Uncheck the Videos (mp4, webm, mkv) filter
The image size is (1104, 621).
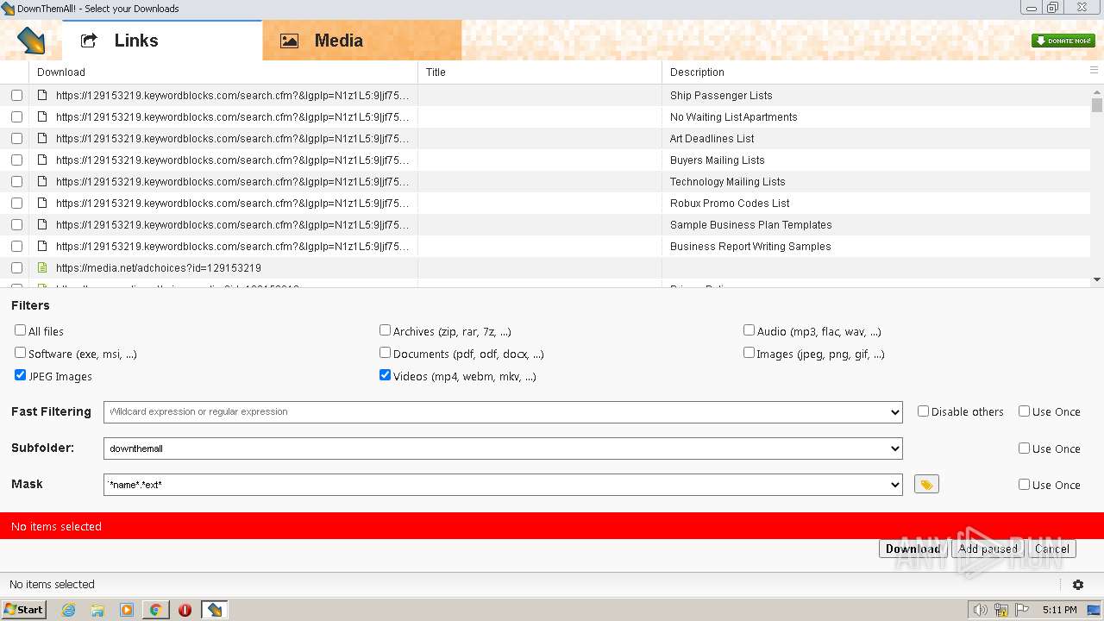385,375
